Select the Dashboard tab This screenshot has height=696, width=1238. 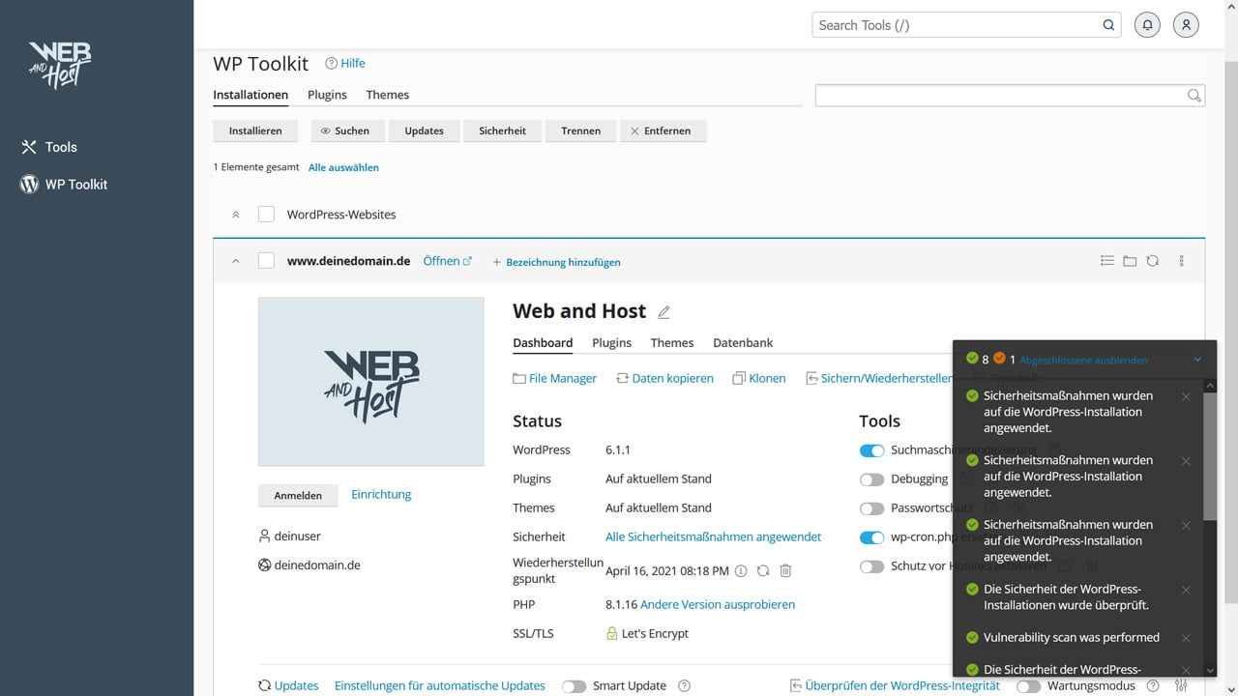point(543,343)
